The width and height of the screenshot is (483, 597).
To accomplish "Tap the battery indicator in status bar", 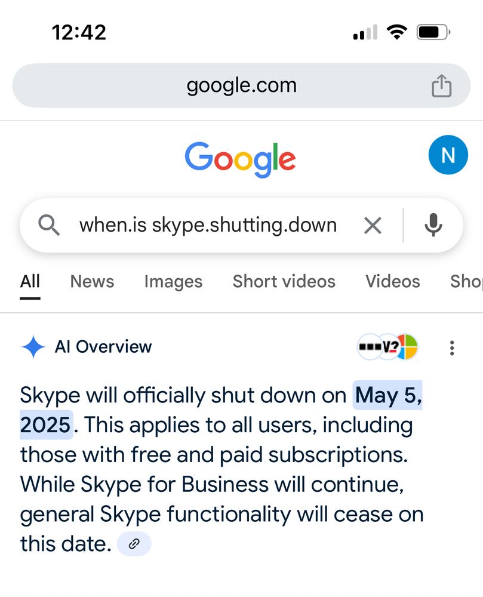I will pos(433,32).
